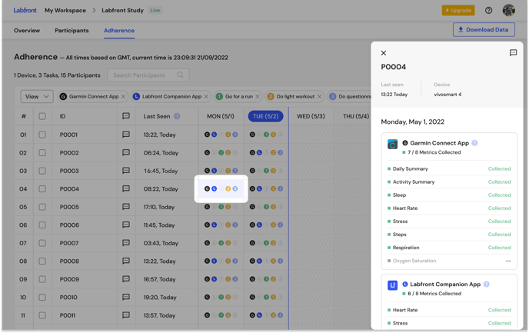The width and height of the screenshot is (529, 333).
Task: Switch to the Overview tab
Action: click(x=27, y=30)
